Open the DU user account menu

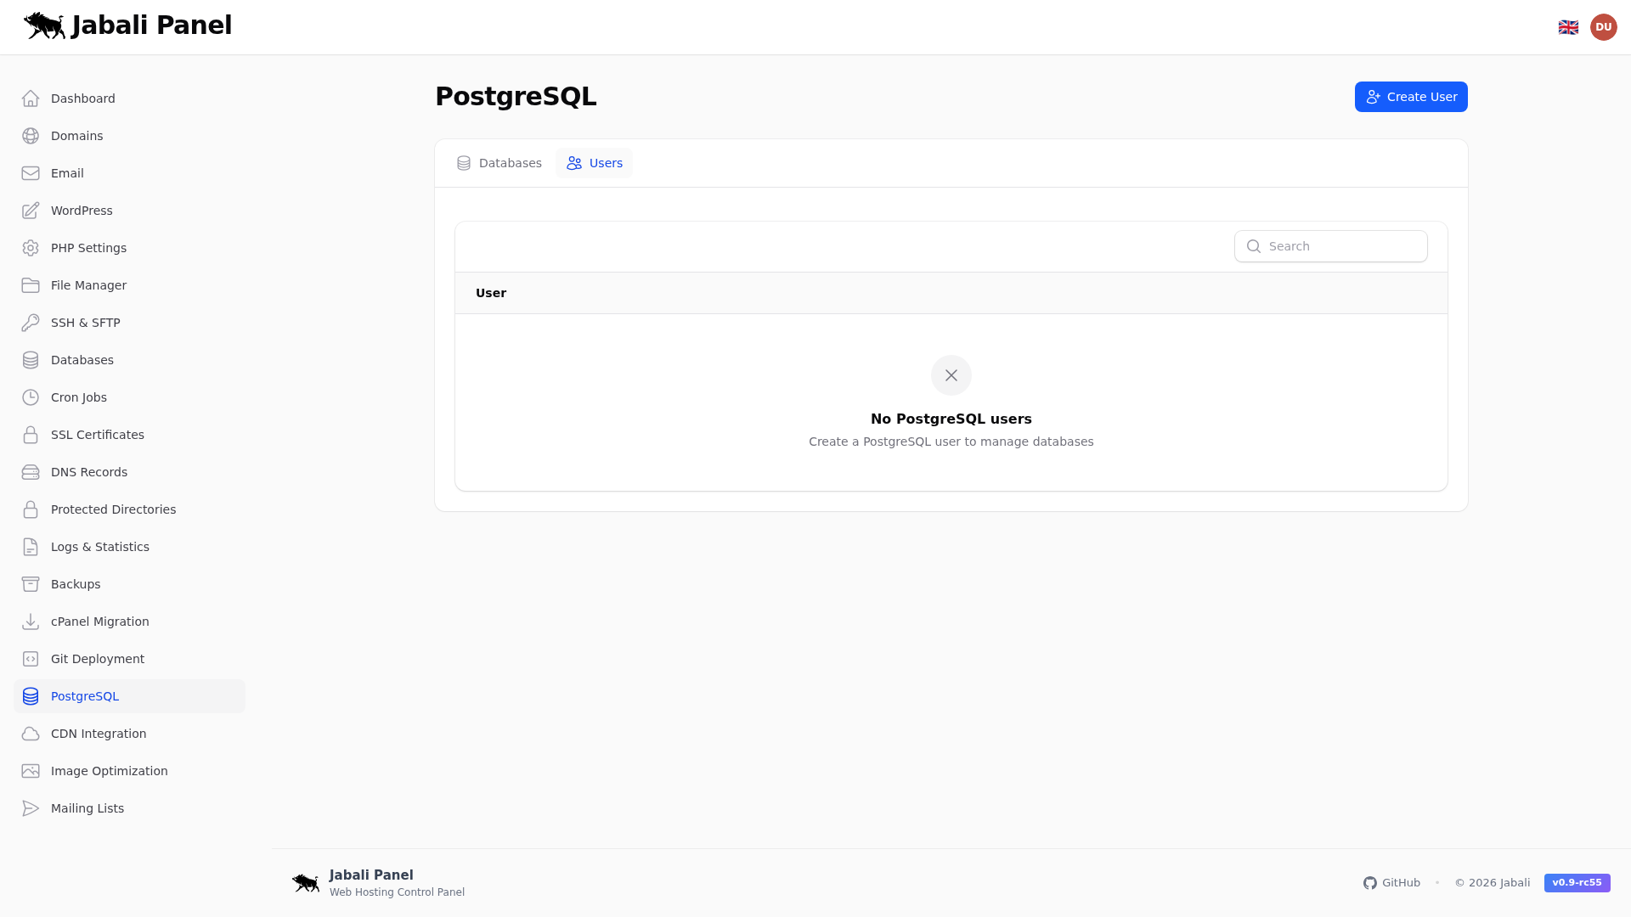(x=1604, y=26)
